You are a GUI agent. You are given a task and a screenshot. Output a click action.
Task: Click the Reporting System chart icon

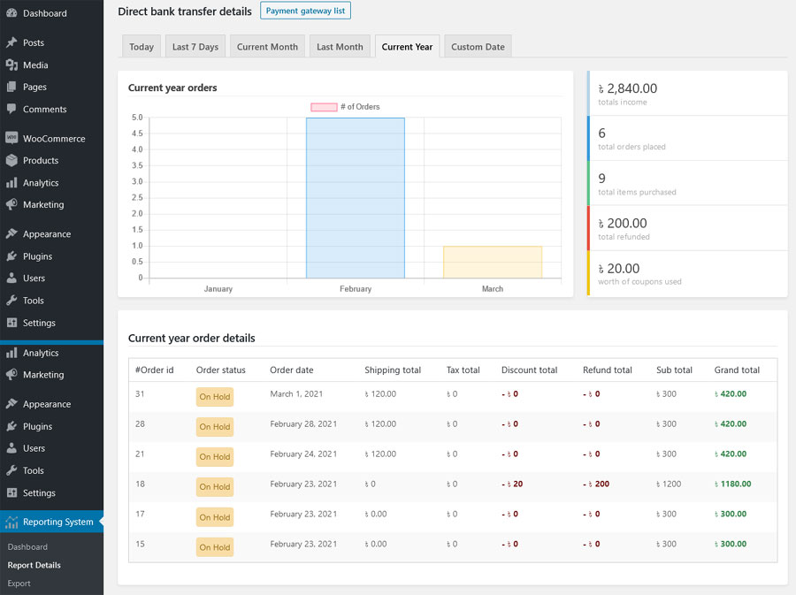pos(11,522)
